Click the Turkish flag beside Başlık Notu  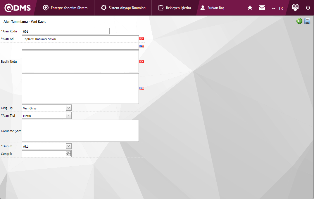(x=142, y=61)
